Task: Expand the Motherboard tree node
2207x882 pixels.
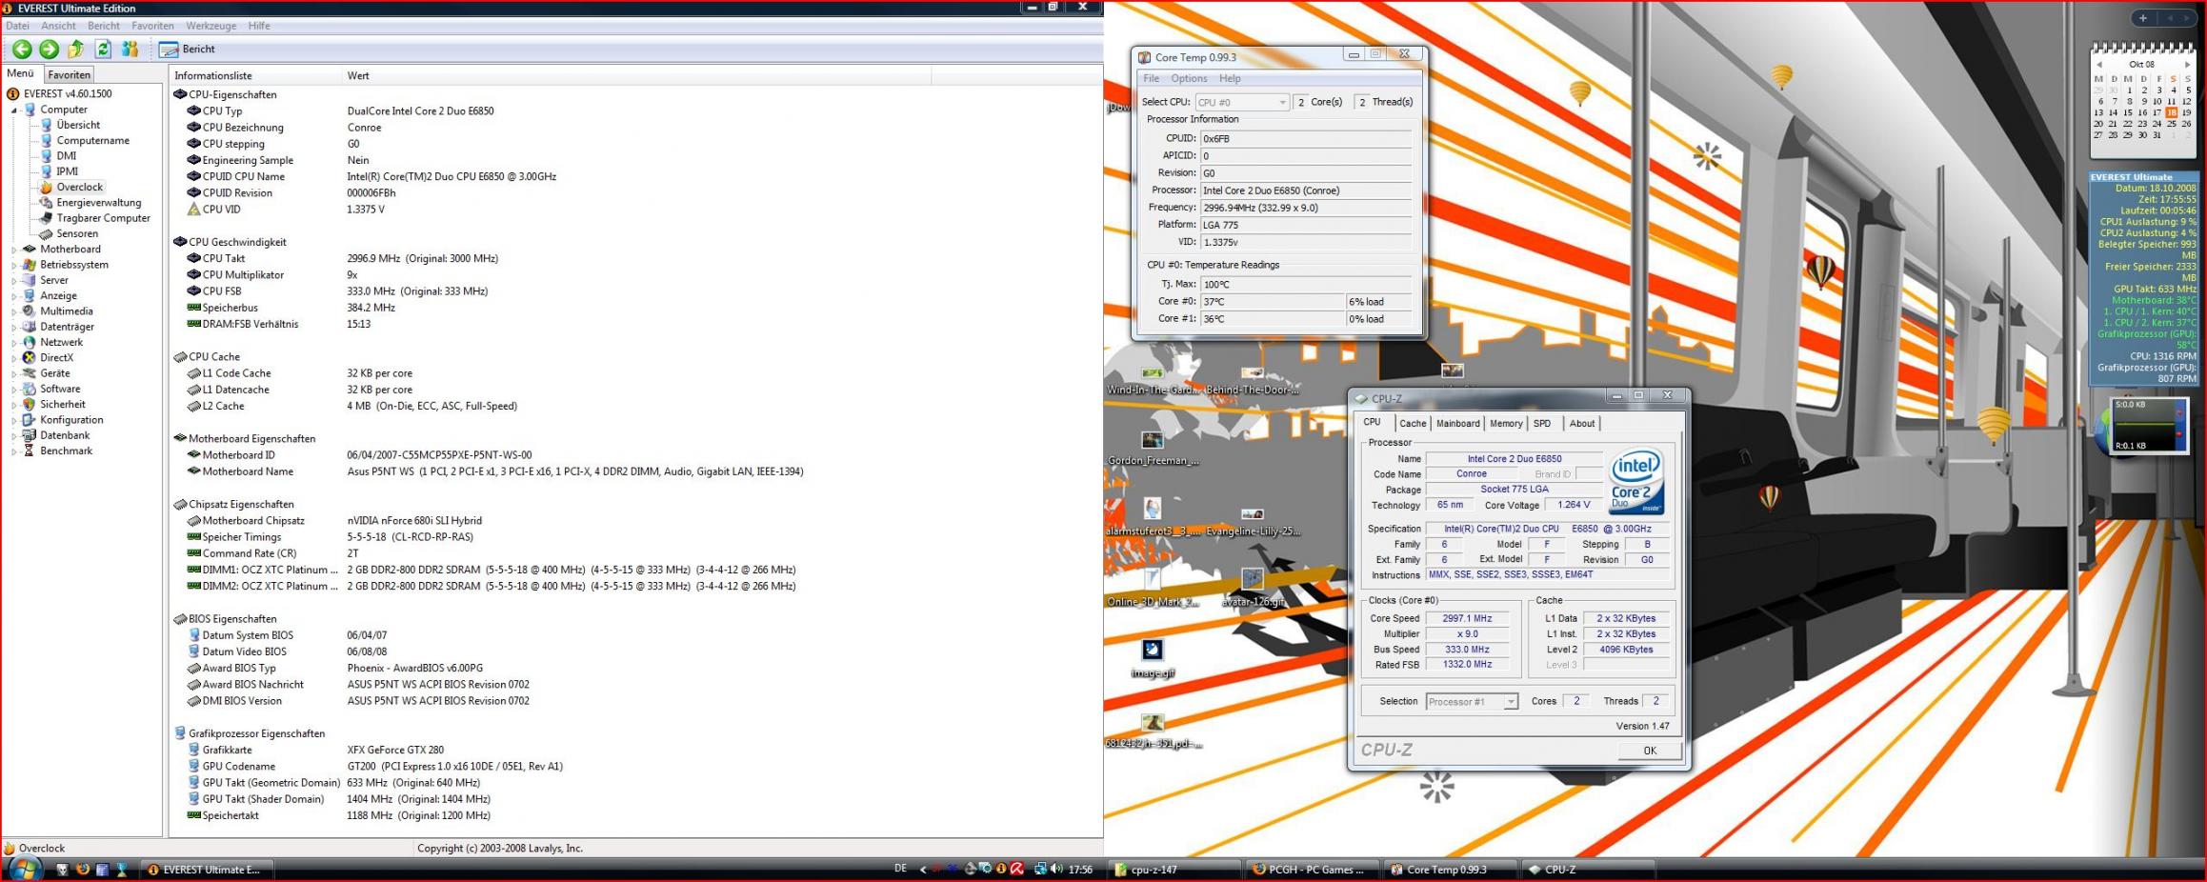Action: pyautogui.click(x=14, y=250)
